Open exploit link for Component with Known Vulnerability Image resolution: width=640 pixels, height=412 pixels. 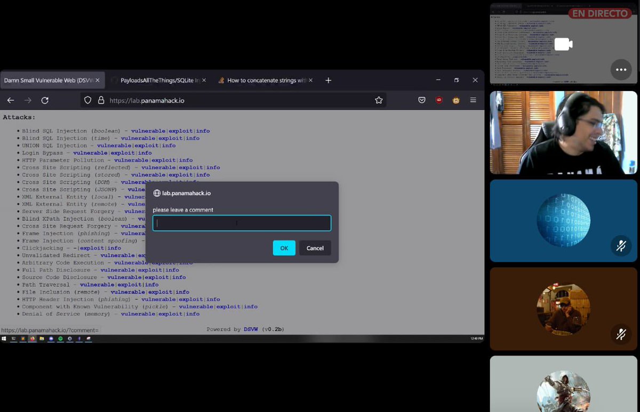click(228, 306)
